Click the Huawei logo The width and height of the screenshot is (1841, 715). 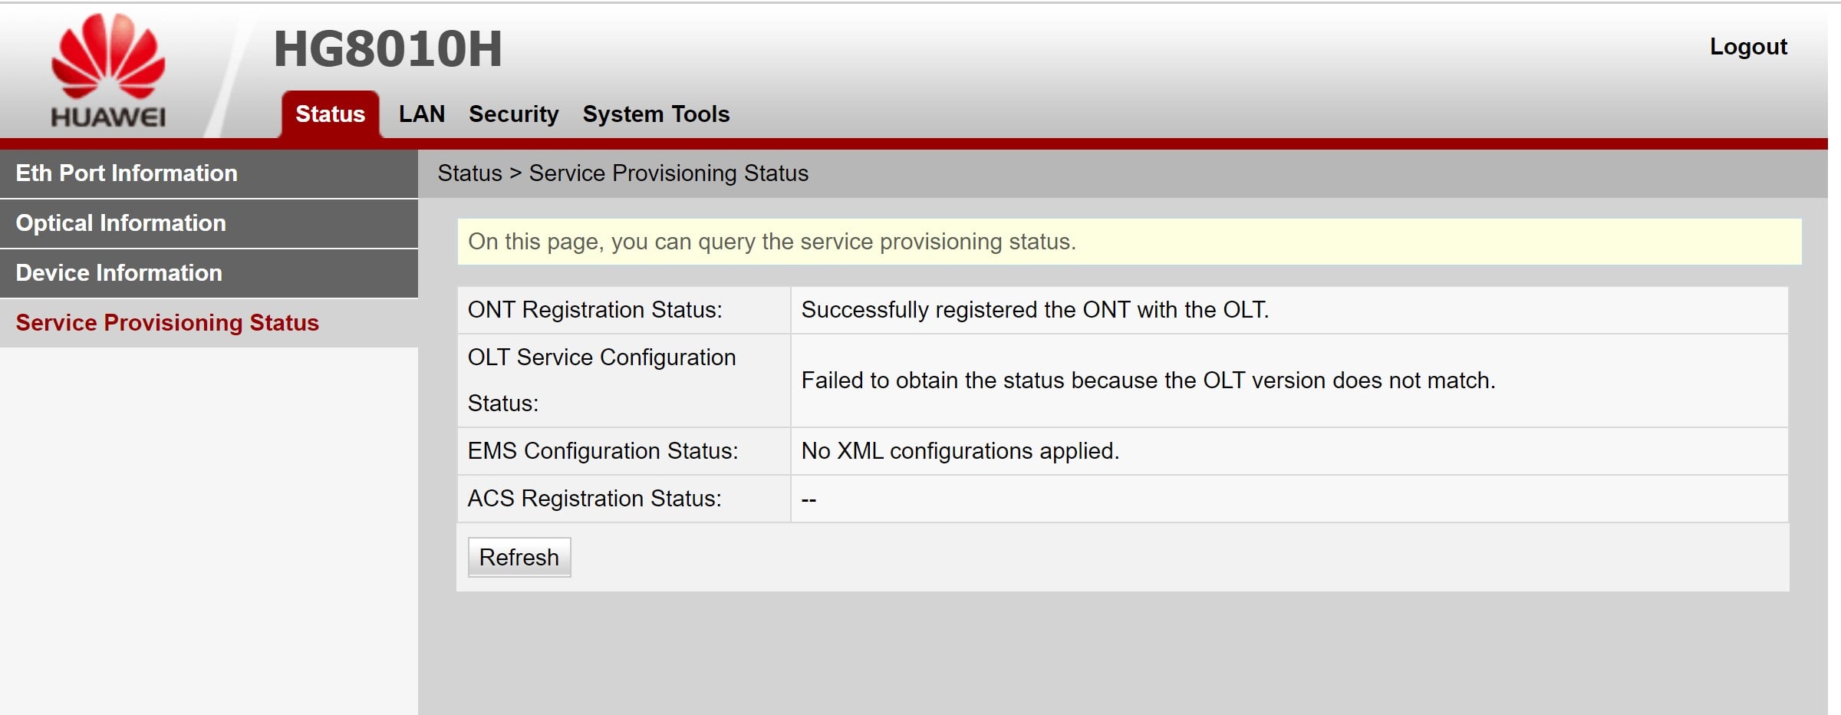108,71
